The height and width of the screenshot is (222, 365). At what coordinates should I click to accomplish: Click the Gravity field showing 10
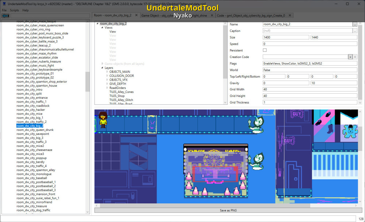point(334,83)
